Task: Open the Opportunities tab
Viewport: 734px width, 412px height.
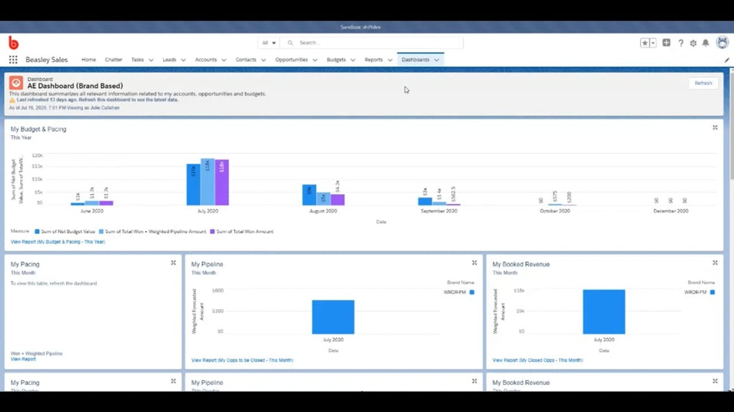Action: click(x=291, y=60)
